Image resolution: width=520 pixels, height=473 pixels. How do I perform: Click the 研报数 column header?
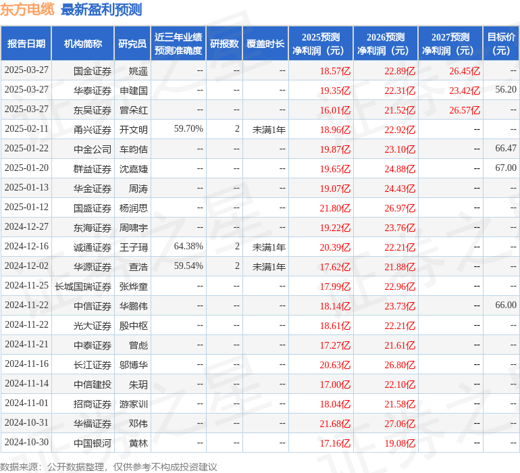click(224, 44)
